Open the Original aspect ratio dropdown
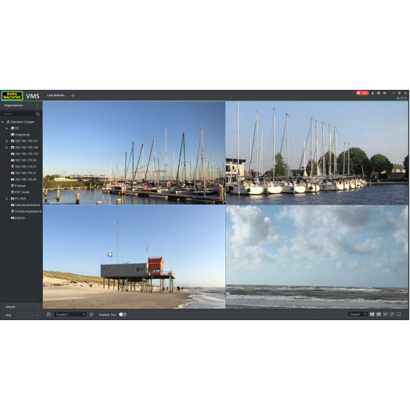This screenshot has width=410, height=410. coord(358,314)
